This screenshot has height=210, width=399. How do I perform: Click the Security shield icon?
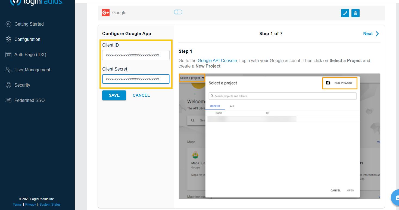tap(8, 85)
